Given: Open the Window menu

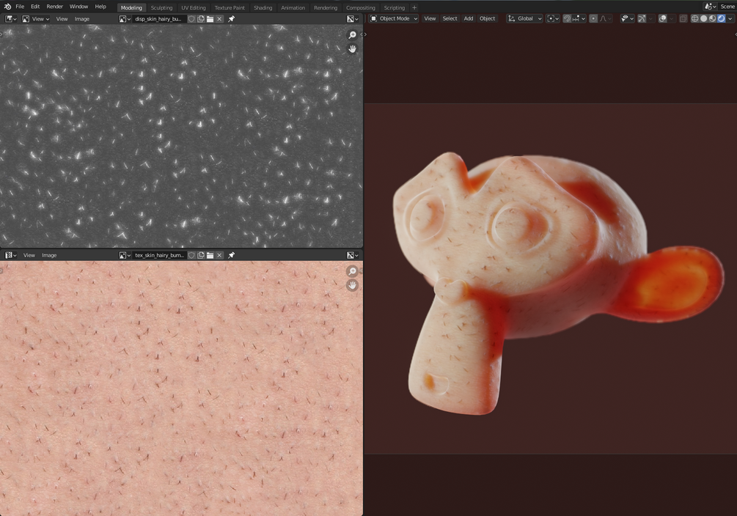Looking at the screenshot, I should (78, 7).
